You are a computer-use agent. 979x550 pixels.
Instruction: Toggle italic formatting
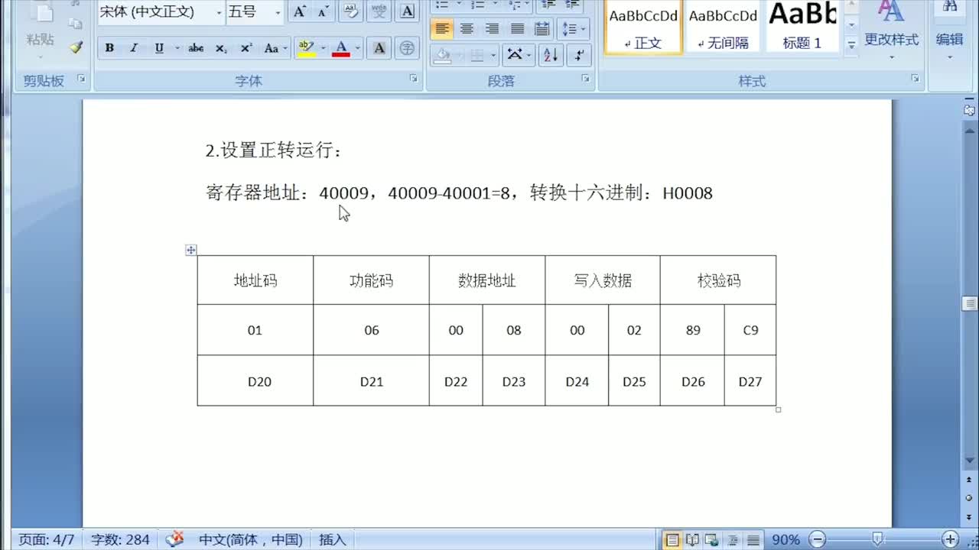134,48
